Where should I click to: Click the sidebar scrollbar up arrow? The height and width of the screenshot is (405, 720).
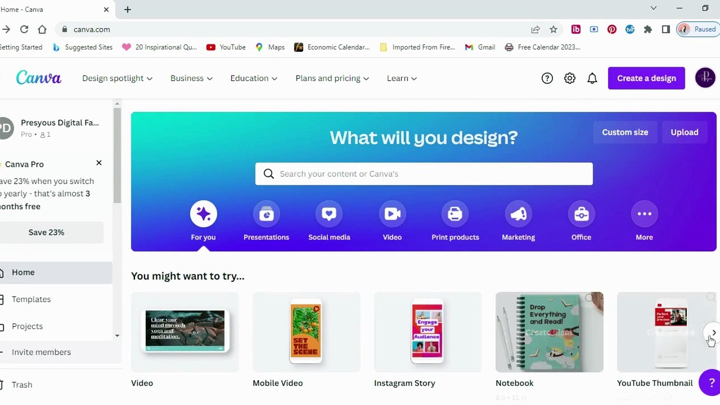click(117, 104)
